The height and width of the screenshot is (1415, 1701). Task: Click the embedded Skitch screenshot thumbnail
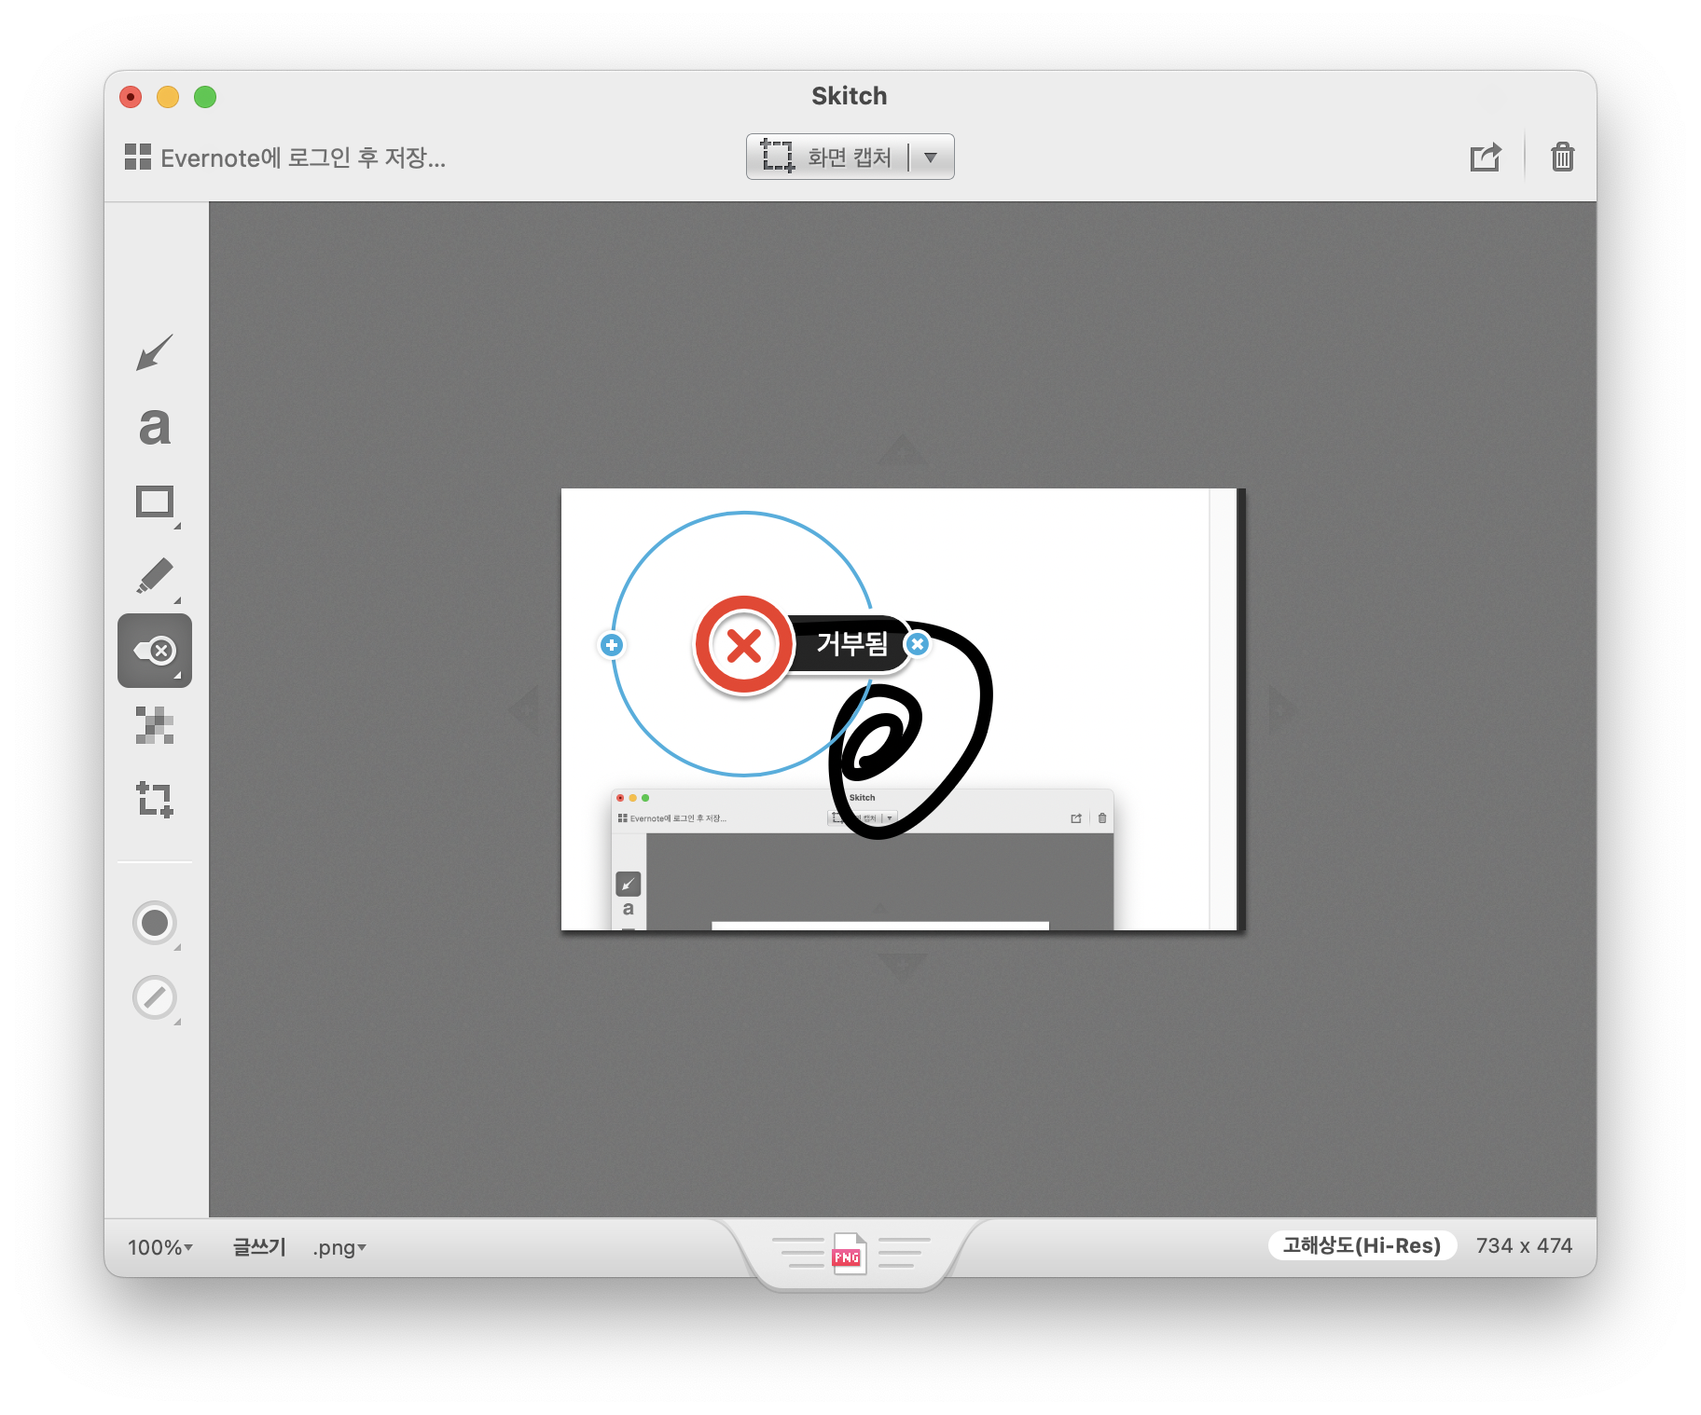(x=863, y=859)
